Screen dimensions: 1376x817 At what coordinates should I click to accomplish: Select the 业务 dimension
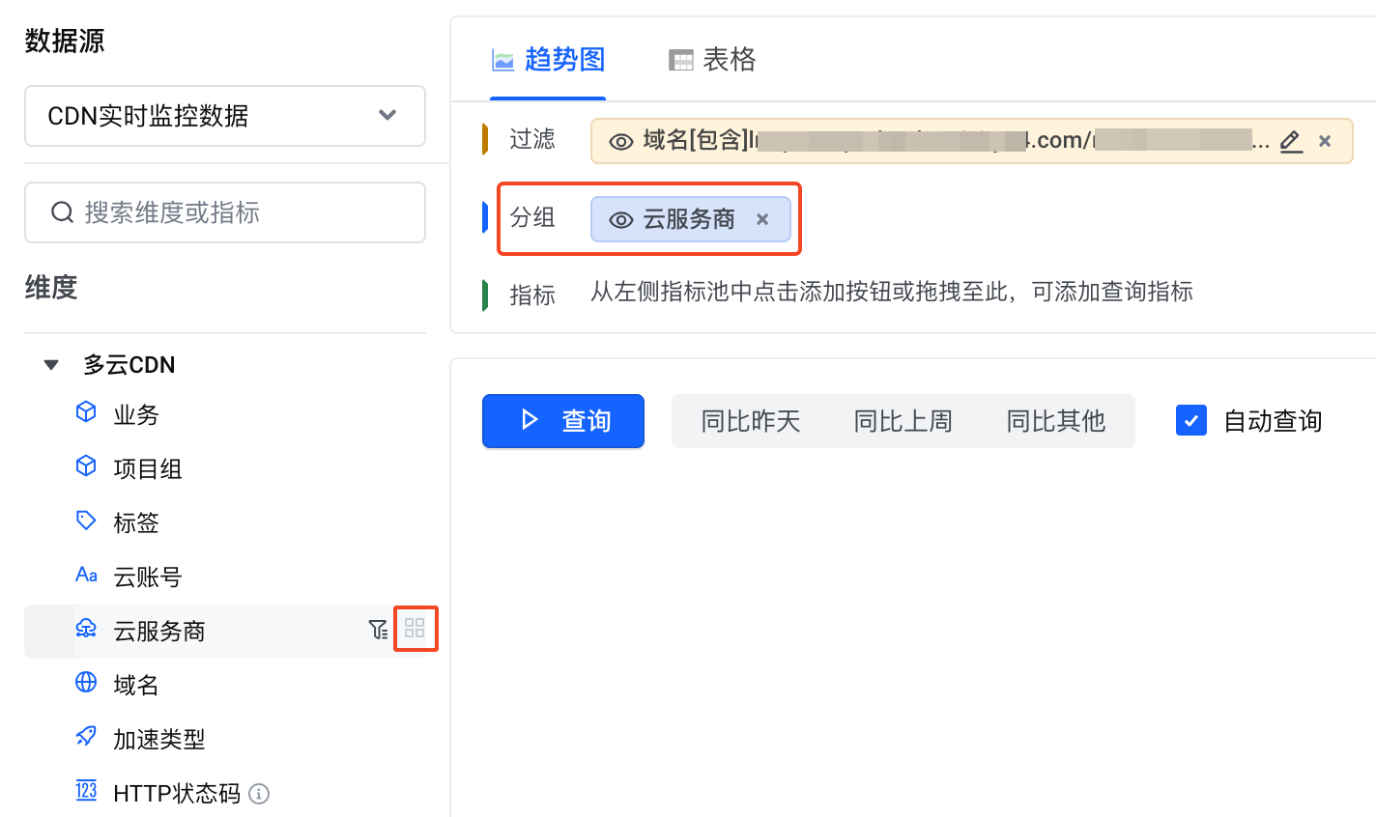coord(136,415)
